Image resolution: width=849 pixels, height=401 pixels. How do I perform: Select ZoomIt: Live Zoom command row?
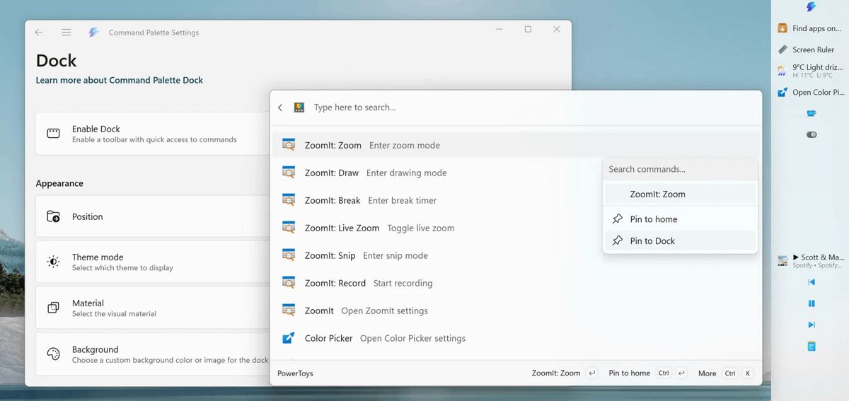437,228
